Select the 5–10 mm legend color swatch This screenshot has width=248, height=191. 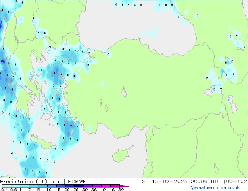coord(43,186)
